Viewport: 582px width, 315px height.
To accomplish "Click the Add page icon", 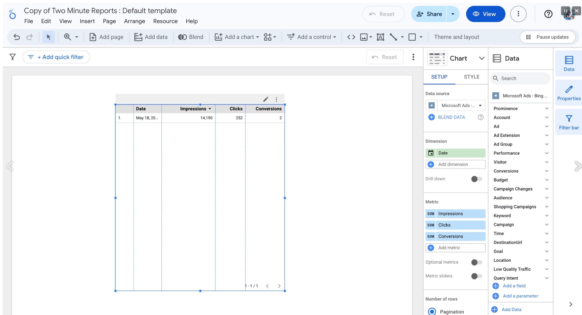I will [93, 37].
